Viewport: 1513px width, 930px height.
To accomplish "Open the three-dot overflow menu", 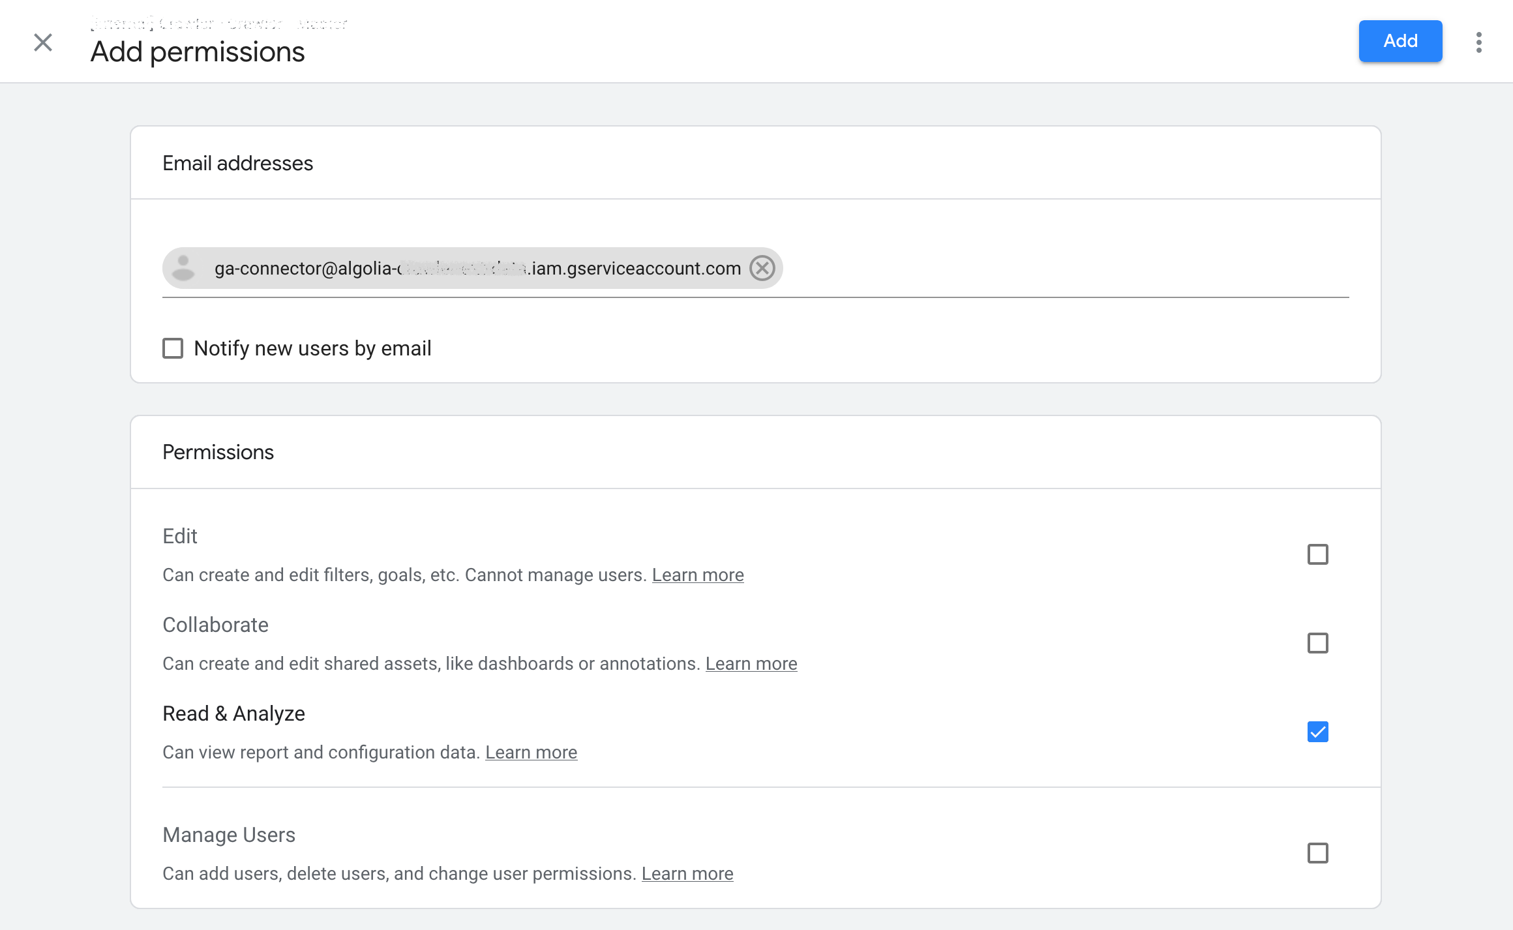I will pyautogui.click(x=1478, y=41).
